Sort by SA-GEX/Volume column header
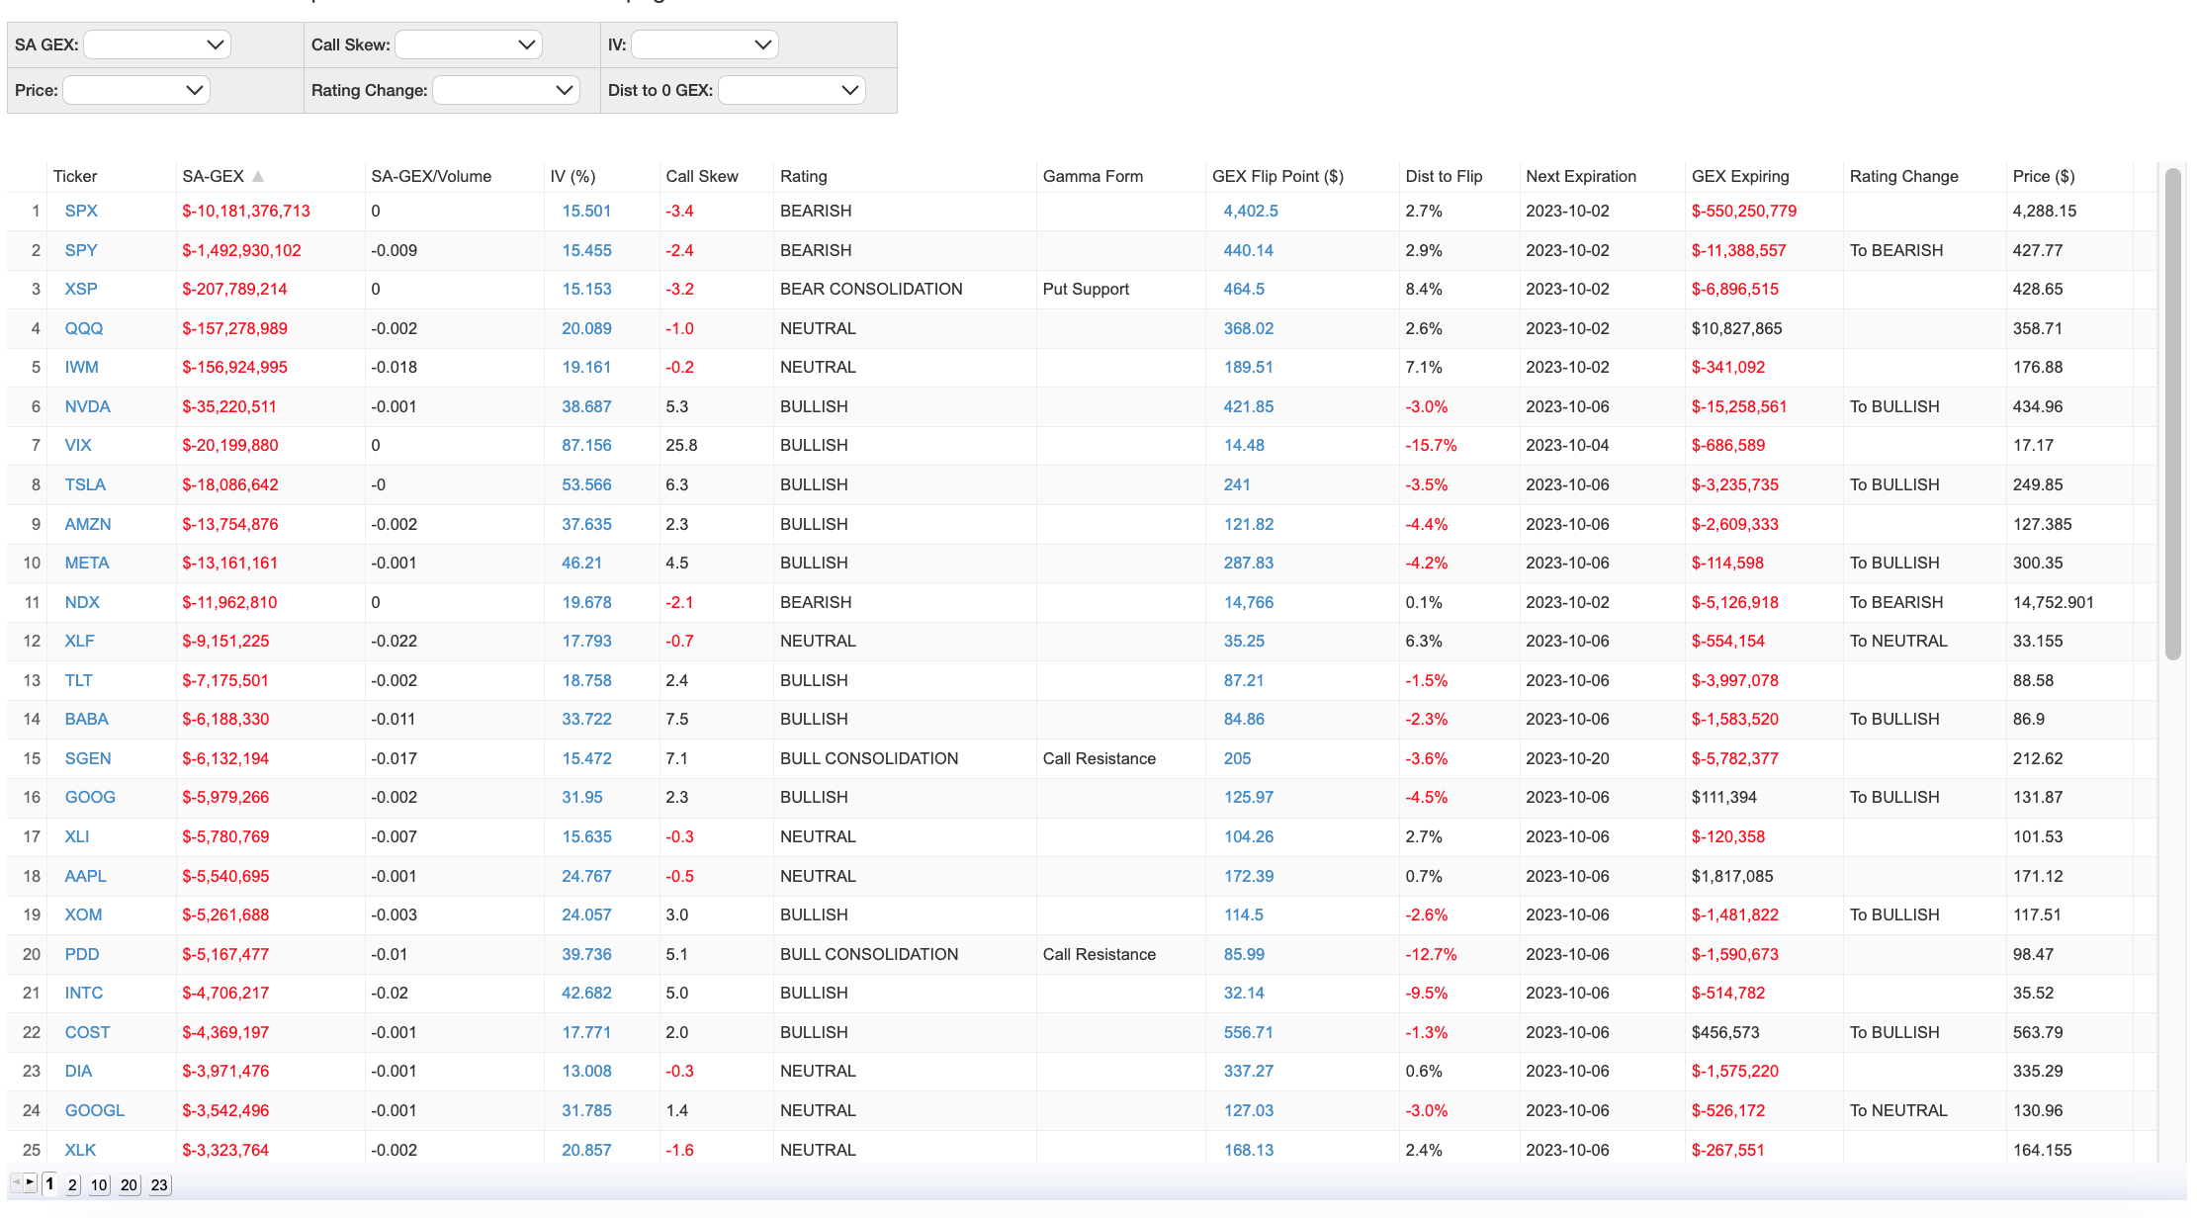This screenshot has width=2197, height=1218. pyautogui.click(x=431, y=176)
